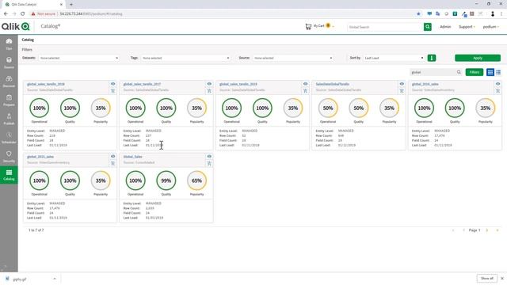The height and width of the screenshot is (285, 507).
Task: Switch to card grid view
Action: (x=490, y=72)
